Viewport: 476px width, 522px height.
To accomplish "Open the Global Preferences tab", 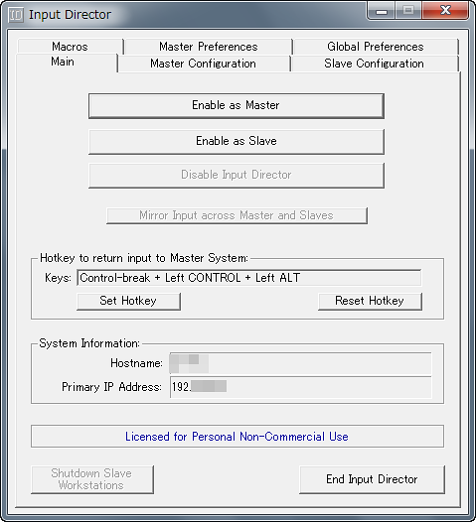I will pos(376,47).
